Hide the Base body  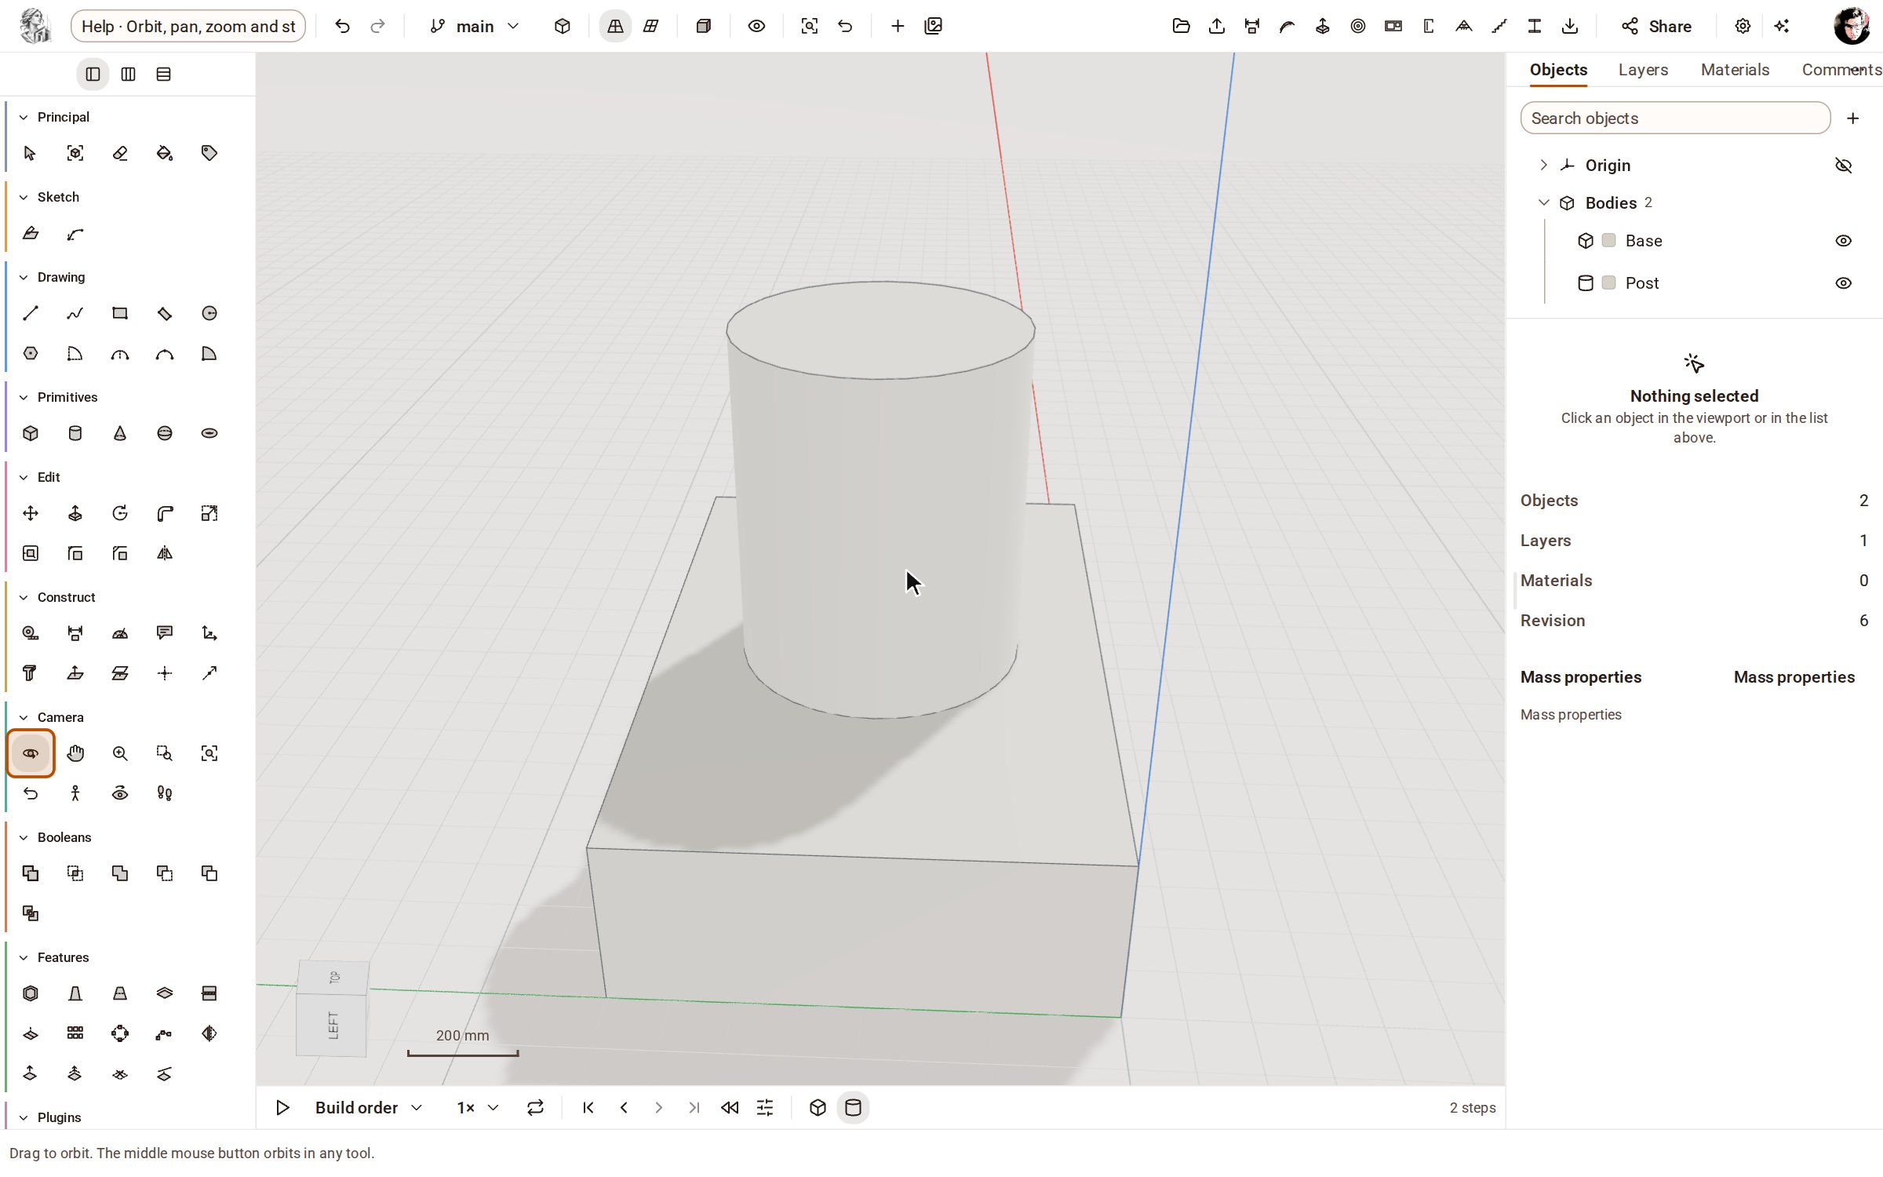(x=1844, y=241)
